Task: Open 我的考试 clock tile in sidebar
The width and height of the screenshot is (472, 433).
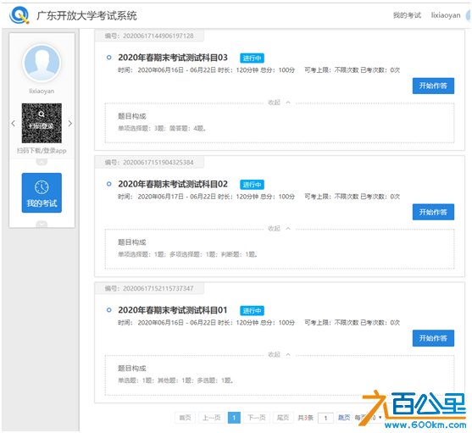Action: 42,193
